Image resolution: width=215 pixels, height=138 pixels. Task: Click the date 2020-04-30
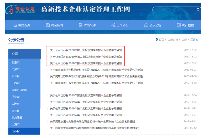pyautogui.click(x=190, y=76)
